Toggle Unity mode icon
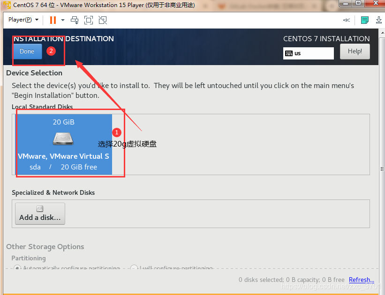The height and width of the screenshot is (295, 385). (103, 20)
